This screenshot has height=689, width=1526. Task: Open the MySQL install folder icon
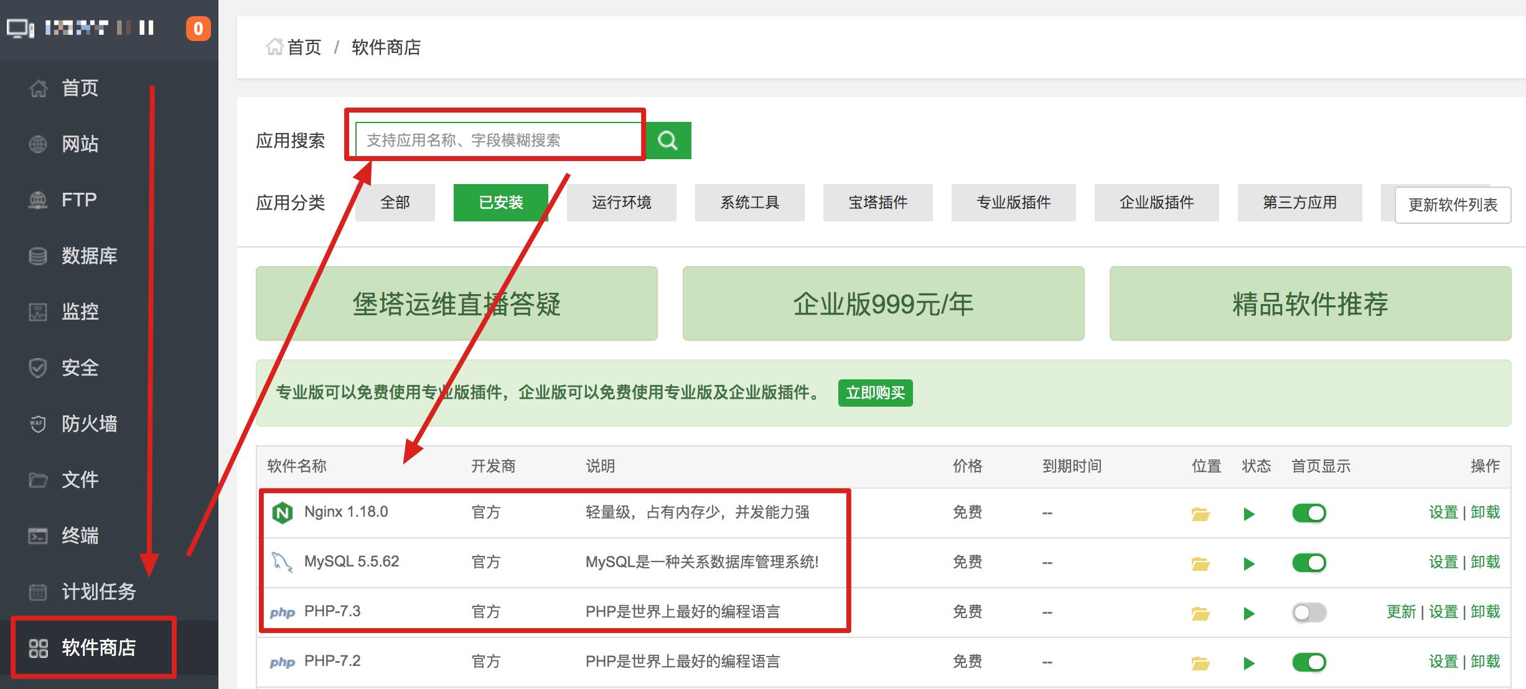1201,563
